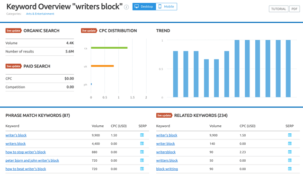The height and width of the screenshot is (174, 303).
Task: Open SERP icon for related keyword "writer block"
Action: tap(290, 144)
